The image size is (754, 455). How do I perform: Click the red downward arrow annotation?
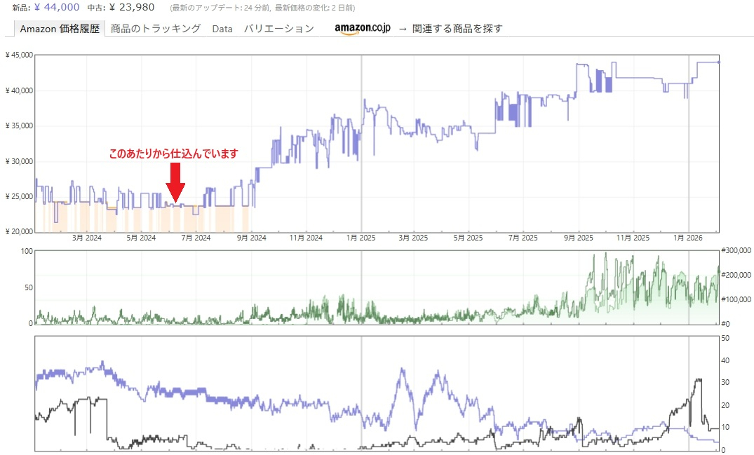(175, 182)
